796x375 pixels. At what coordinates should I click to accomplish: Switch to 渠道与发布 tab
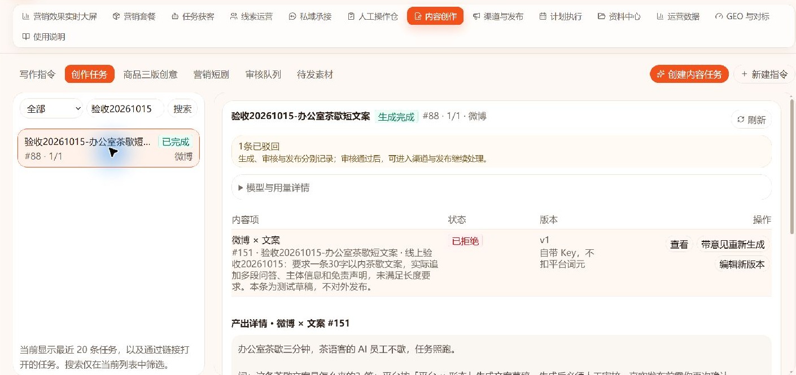click(498, 16)
